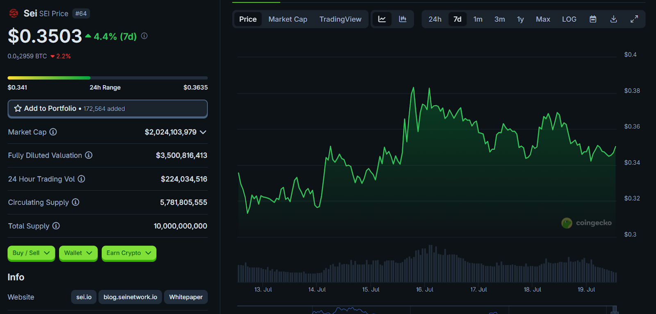Toggle LOG scale on chart
Viewport: 656px width, 314px height.
[569, 19]
